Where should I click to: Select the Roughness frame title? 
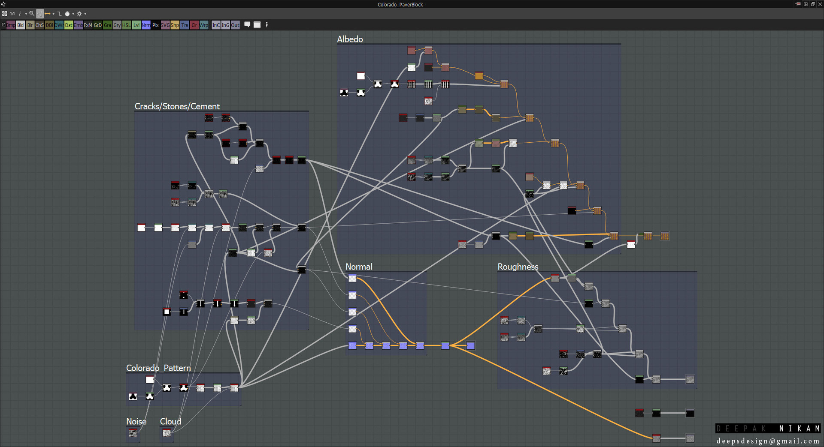518,267
